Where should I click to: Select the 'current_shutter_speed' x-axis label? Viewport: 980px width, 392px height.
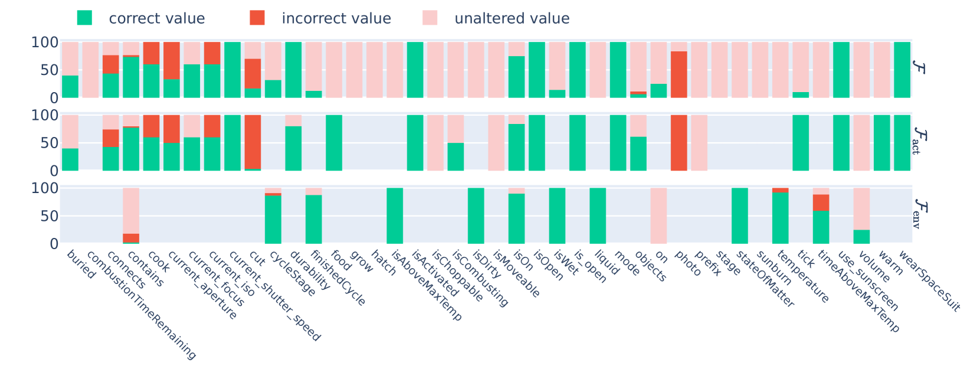pyautogui.click(x=274, y=296)
